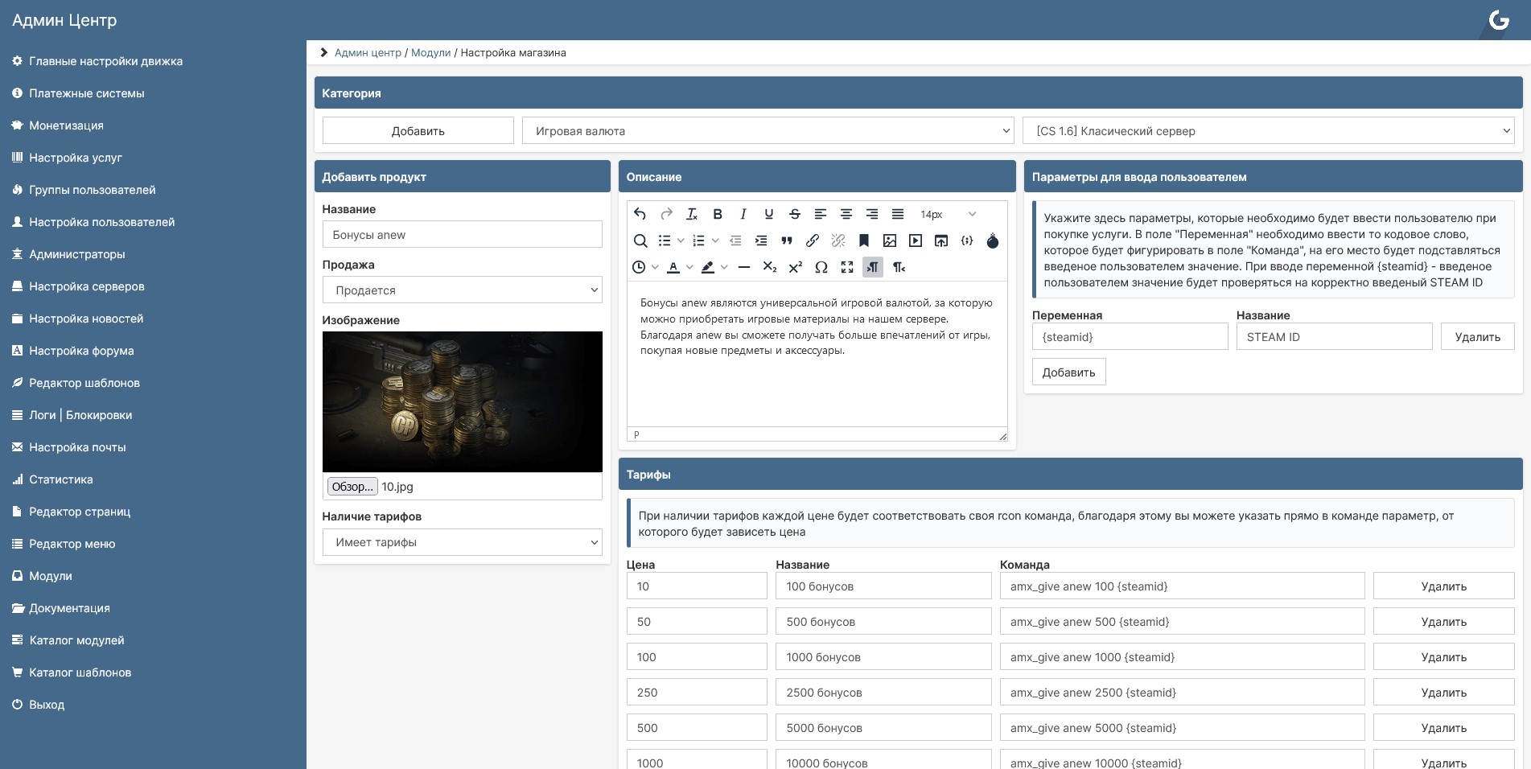The height and width of the screenshot is (769, 1531).
Task: Open the 'Игровая валюта' category dropdown
Action: (x=768, y=131)
